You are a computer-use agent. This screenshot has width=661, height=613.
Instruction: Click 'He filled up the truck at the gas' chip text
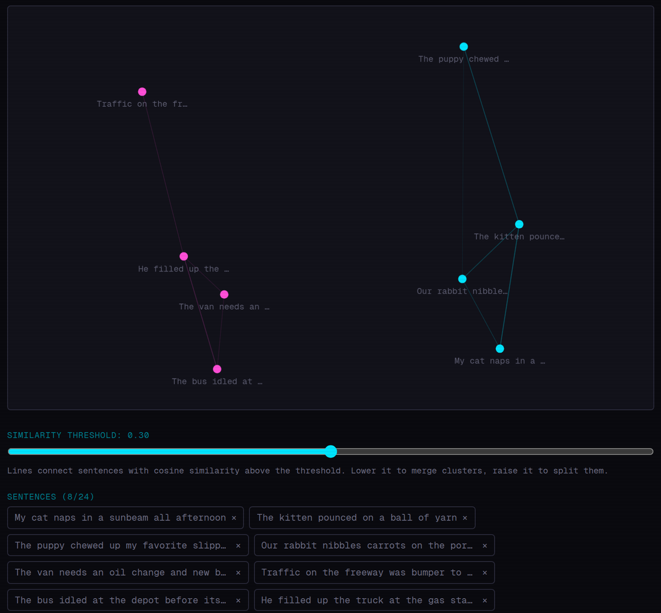point(367,600)
